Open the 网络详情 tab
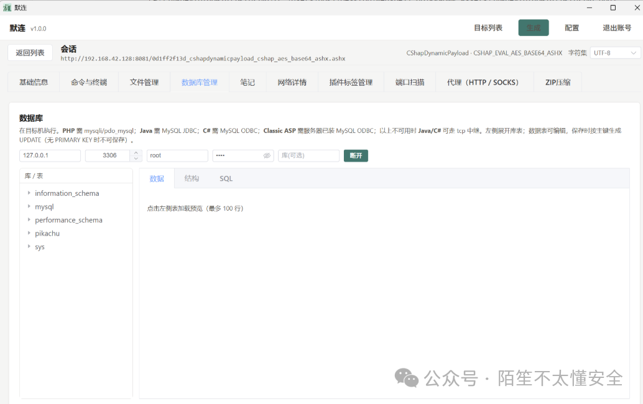This screenshot has width=643, height=404. (292, 83)
